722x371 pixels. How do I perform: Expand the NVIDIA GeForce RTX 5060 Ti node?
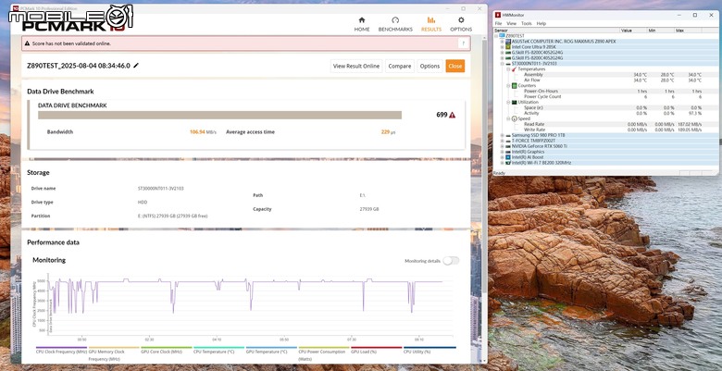[x=503, y=146]
